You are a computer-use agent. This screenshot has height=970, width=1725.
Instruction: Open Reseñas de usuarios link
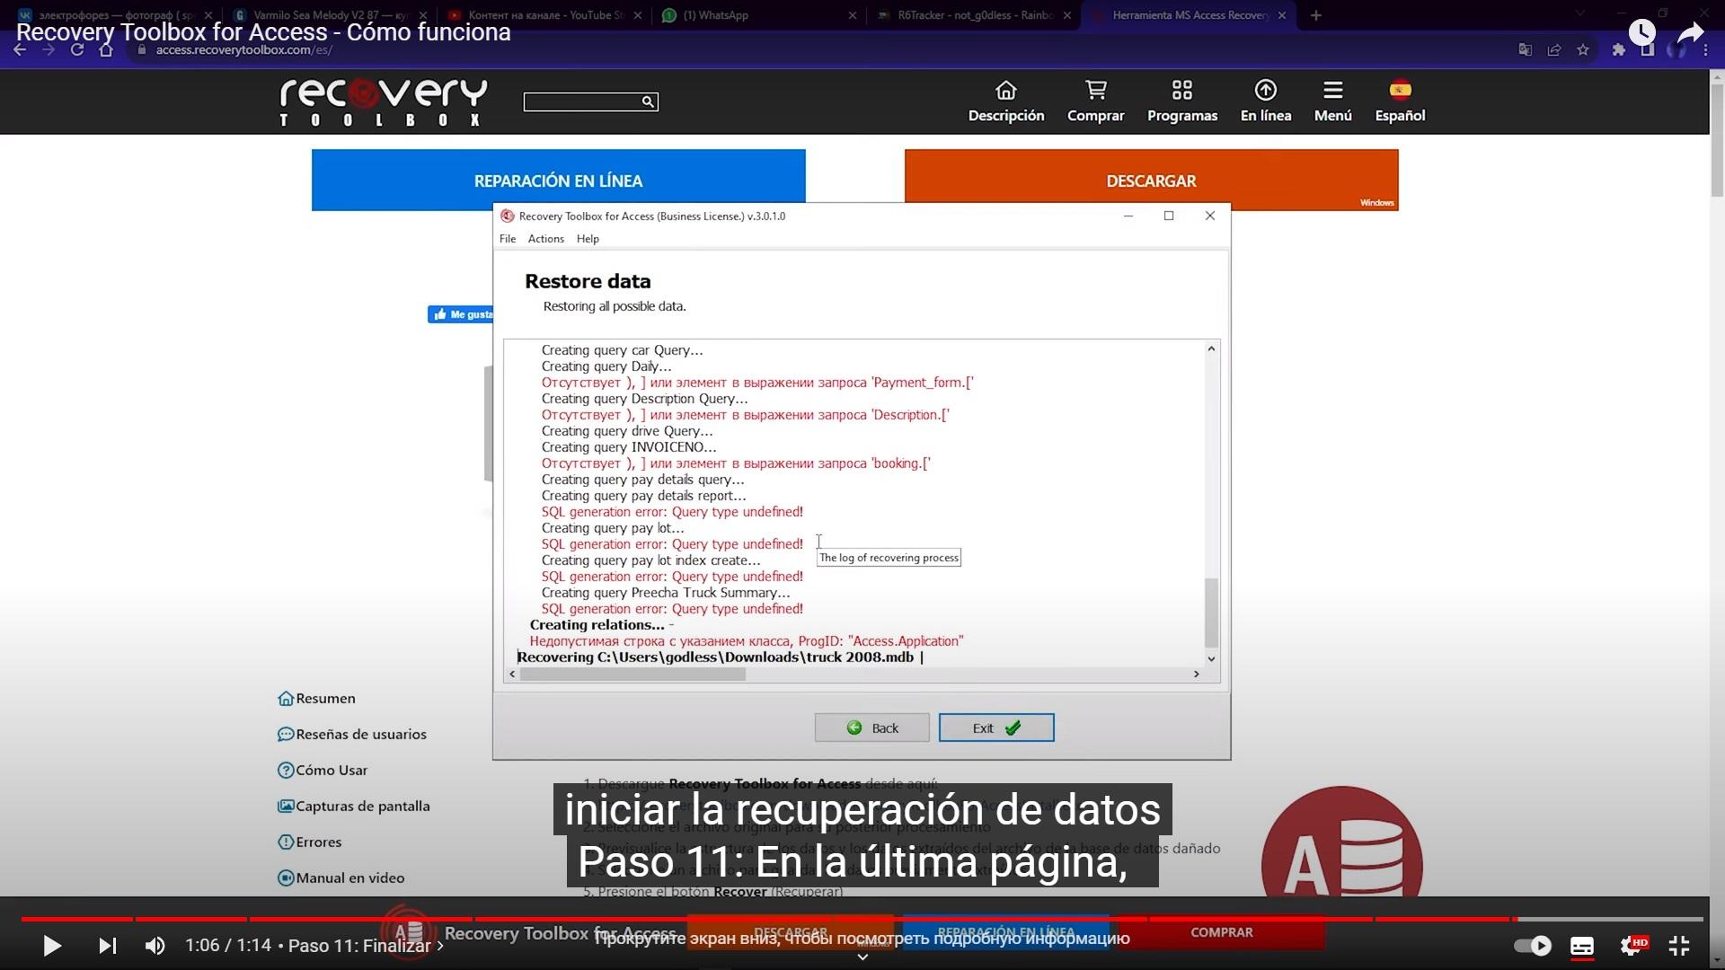[352, 734]
